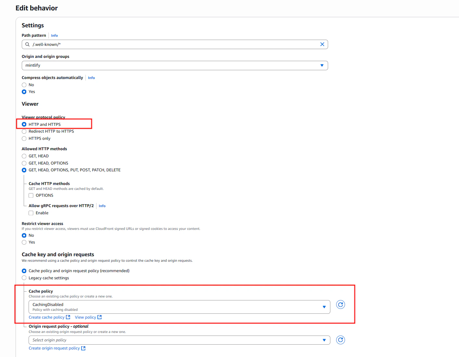Click the external link icon beside View policy
This screenshot has width=459, height=357.
99,317
